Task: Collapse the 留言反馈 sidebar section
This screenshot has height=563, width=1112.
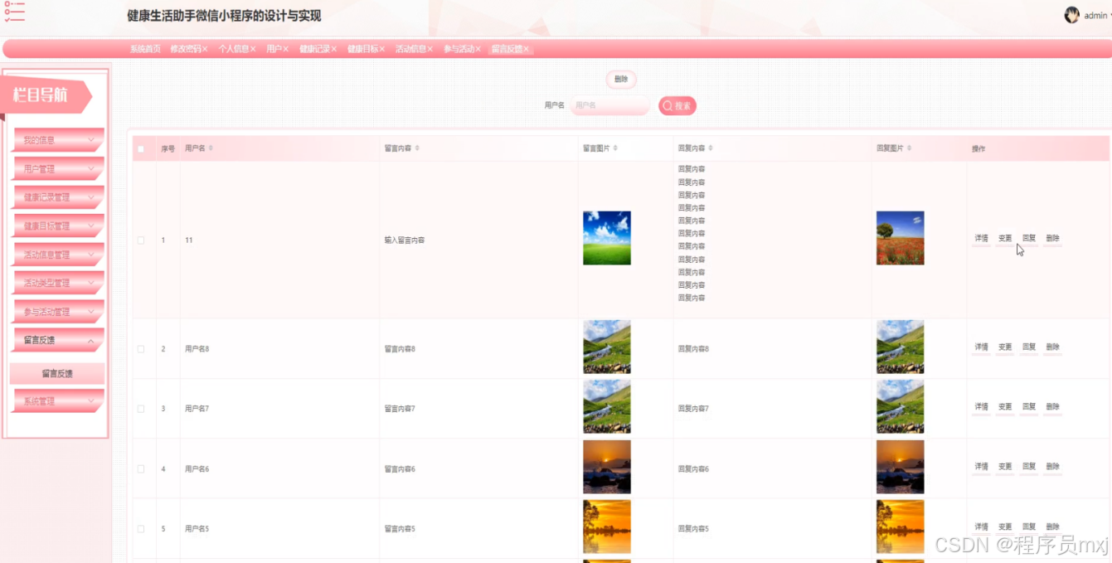Action: [x=56, y=340]
